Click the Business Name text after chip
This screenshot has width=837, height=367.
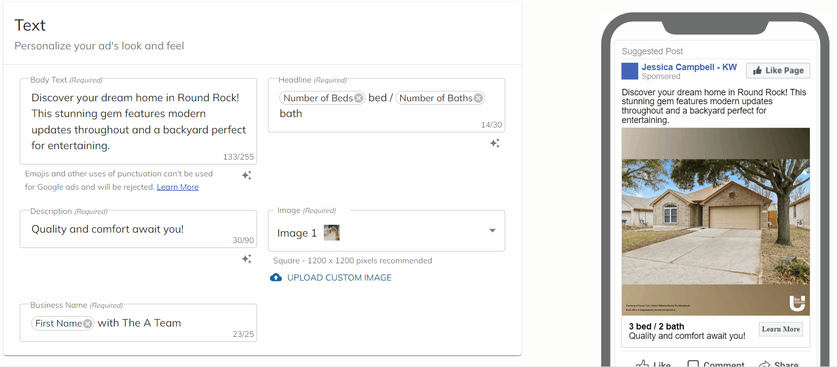point(139,323)
